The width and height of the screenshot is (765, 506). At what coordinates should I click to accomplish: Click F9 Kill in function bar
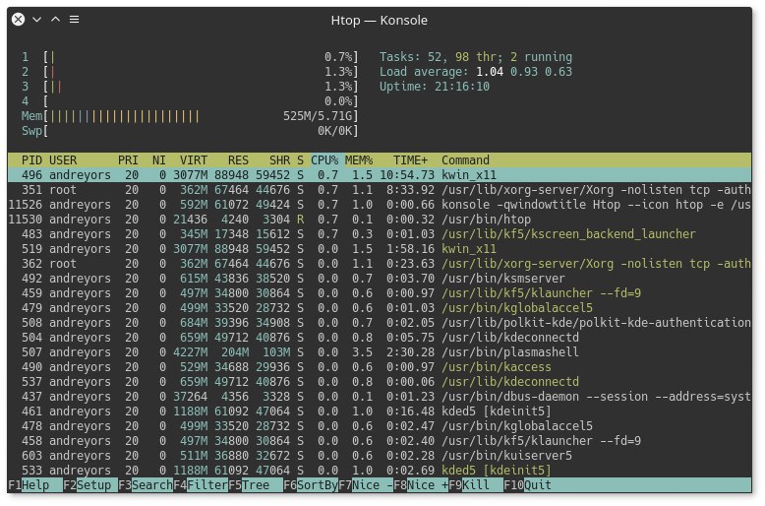coord(476,485)
